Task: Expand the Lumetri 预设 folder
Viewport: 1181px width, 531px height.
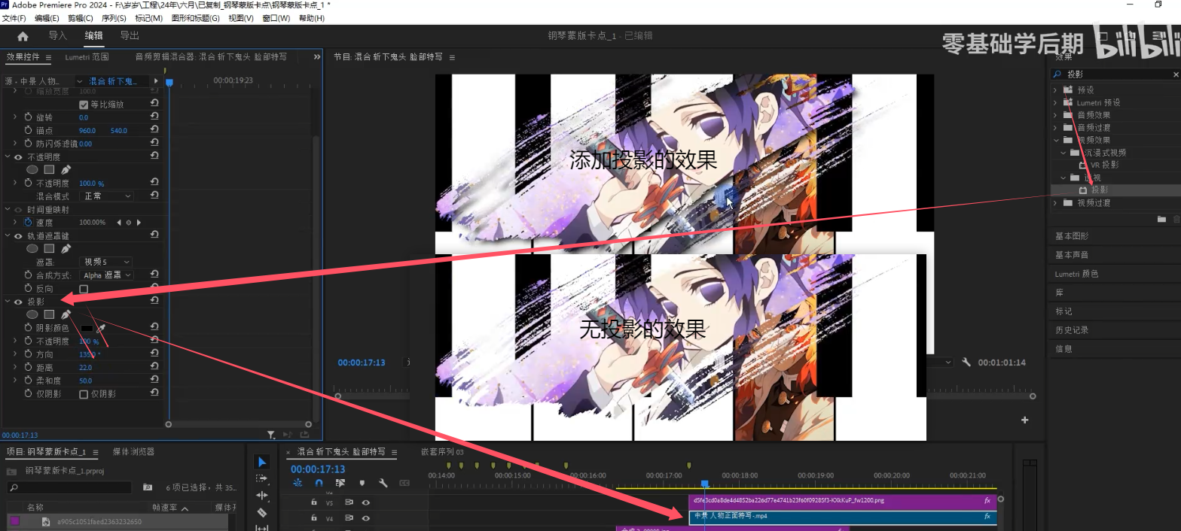Action: 1055,102
